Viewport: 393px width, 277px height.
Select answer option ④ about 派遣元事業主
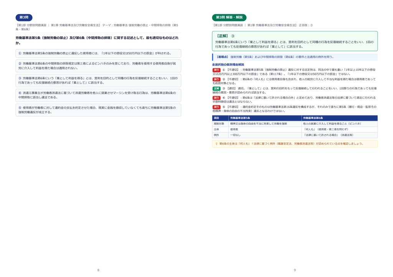pos(98,95)
